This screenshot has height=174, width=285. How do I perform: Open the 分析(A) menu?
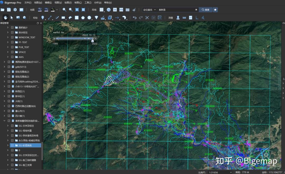coord(98,3)
